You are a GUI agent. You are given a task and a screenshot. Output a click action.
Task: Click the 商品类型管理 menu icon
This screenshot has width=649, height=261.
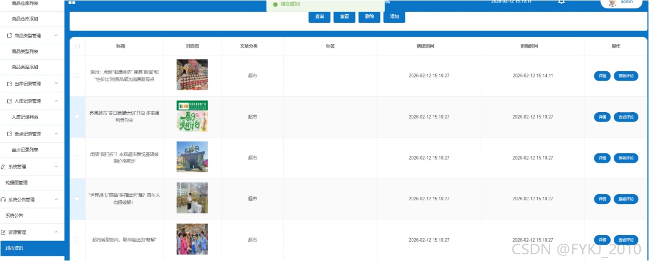[10, 36]
